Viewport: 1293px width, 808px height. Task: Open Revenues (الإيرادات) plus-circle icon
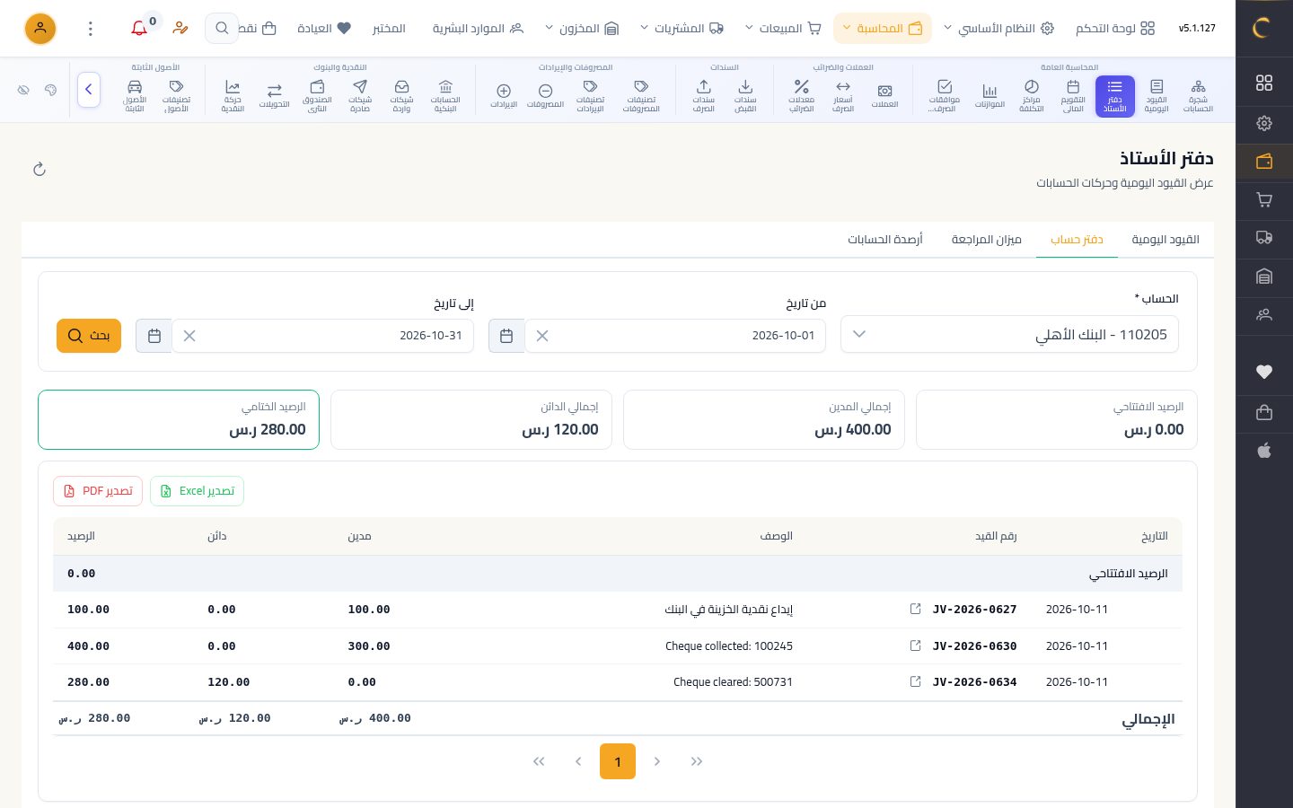pyautogui.click(x=504, y=96)
